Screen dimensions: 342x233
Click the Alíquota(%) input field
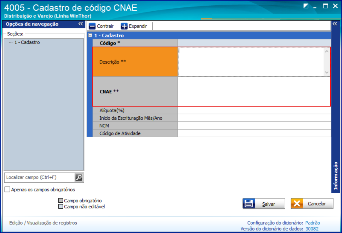[x=254, y=110]
